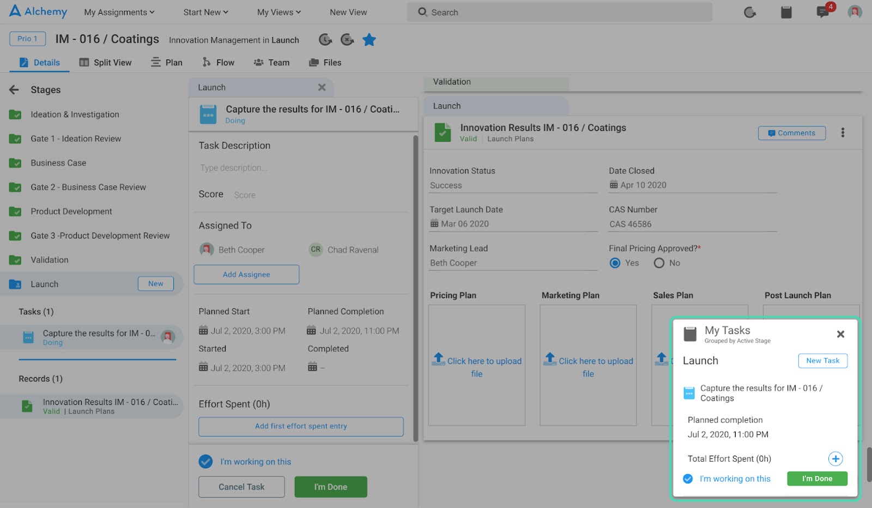Viewport: 872px width, 508px height.
Task: Switch to the Split View tab
Action: pyautogui.click(x=105, y=62)
